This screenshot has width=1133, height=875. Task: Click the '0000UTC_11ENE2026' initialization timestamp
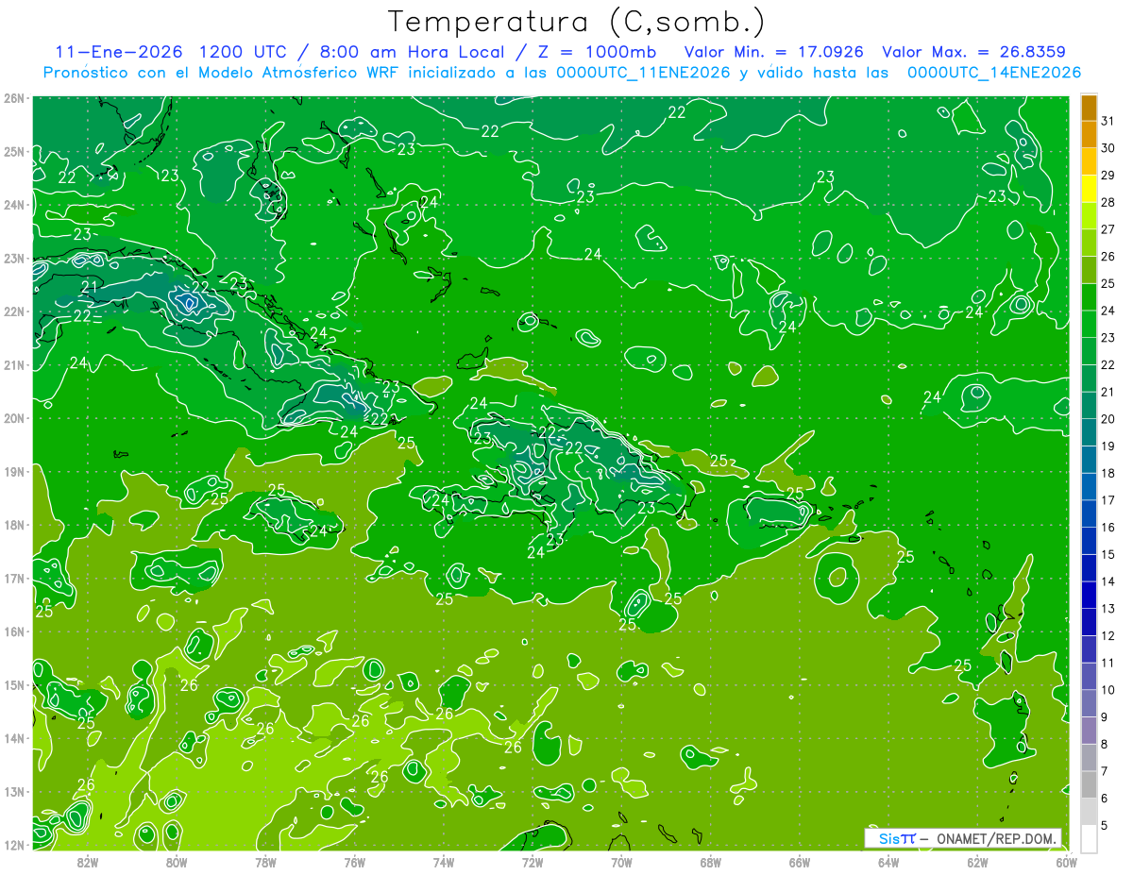(x=644, y=73)
